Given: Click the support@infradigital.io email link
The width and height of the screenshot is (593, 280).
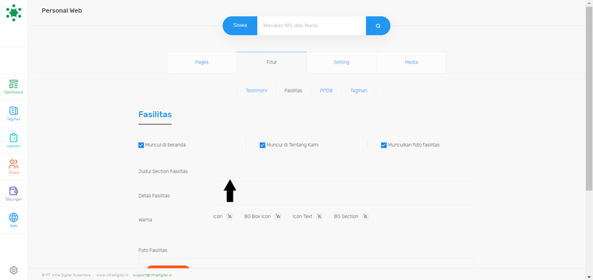Looking at the screenshot, I should [153, 275].
